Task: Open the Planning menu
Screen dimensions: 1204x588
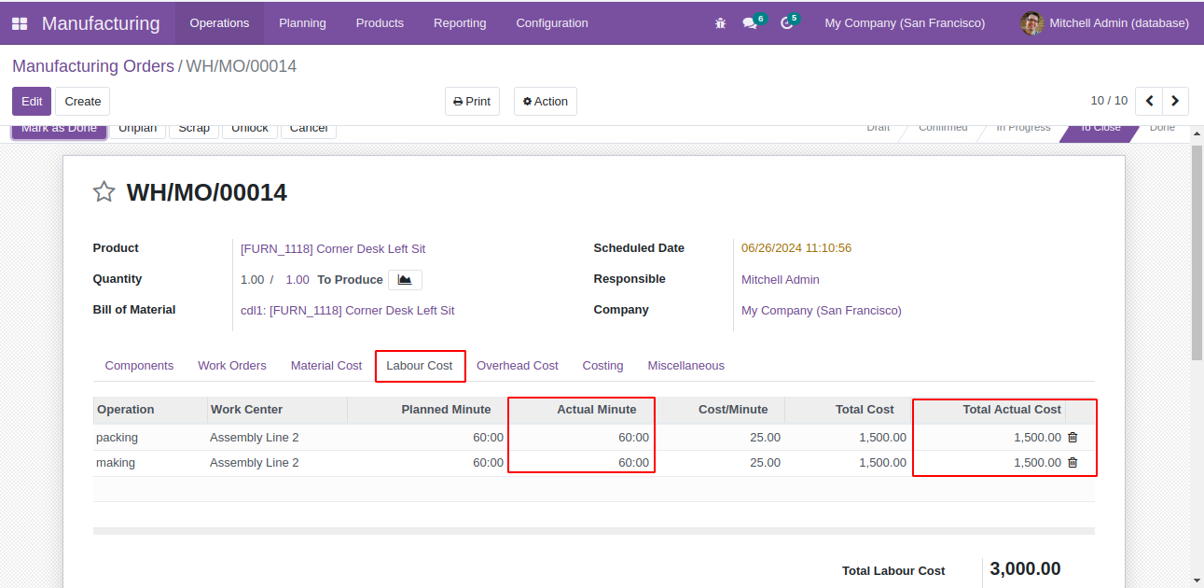Action: (302, 23)
